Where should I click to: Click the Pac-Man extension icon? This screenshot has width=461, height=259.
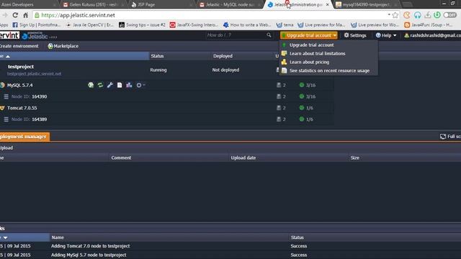coord(407,15)
